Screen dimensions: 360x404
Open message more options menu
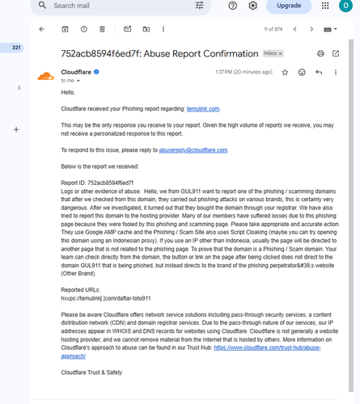point(336,72)
